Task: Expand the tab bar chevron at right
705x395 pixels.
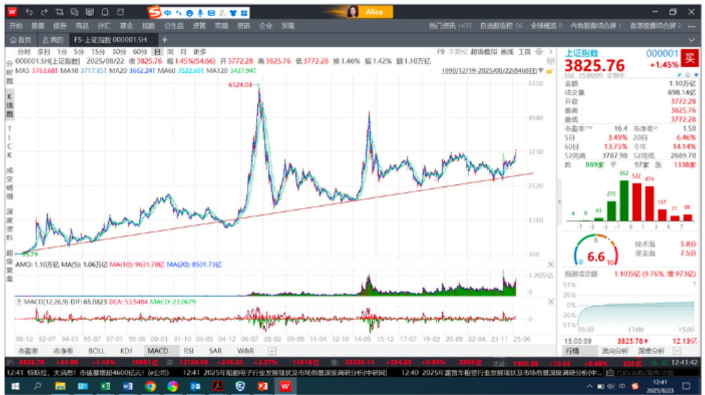Action: click(x=692, y=40)
